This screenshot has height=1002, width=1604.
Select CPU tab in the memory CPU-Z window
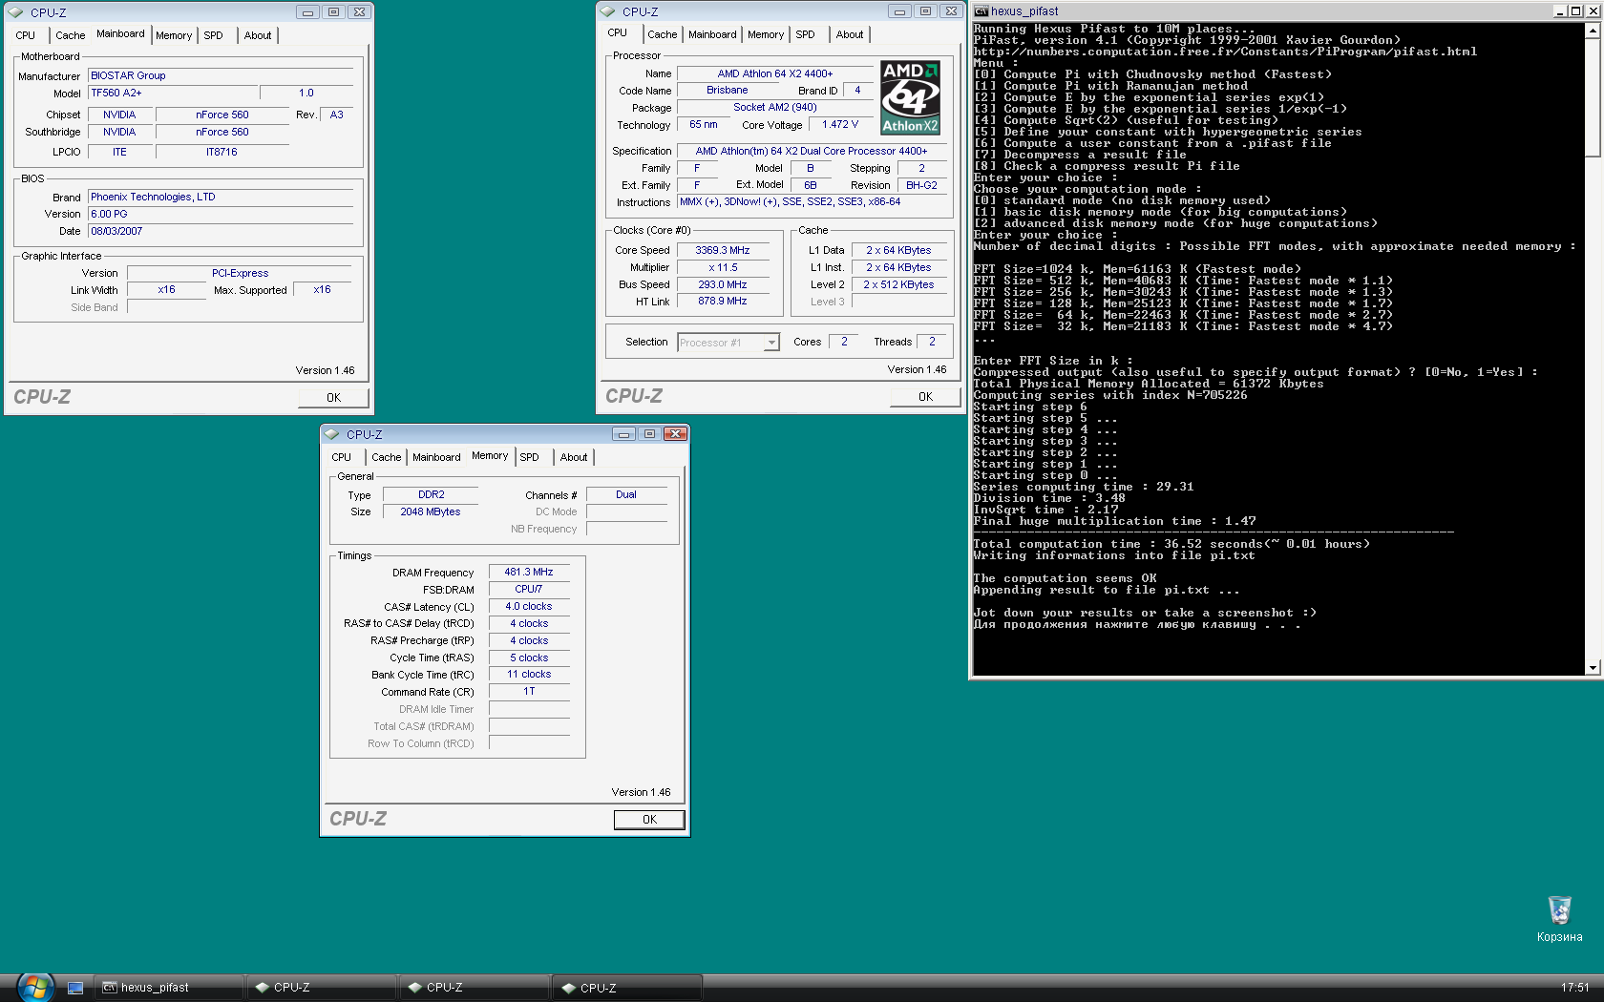[x=342, y=457]
